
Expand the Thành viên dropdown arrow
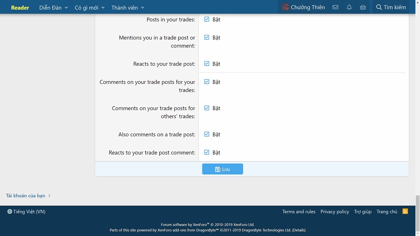[x=142, y=8]
